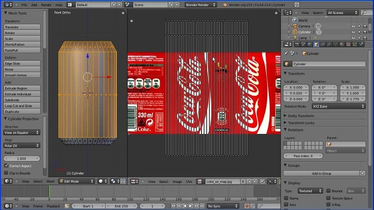This screenshot has width=374, height=210.
Task: Enable Texture Space checkbox
Action: point(329,198)
